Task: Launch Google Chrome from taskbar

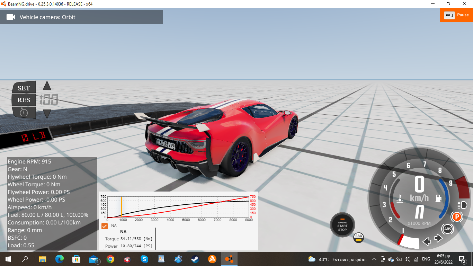Action: [110, 259]
